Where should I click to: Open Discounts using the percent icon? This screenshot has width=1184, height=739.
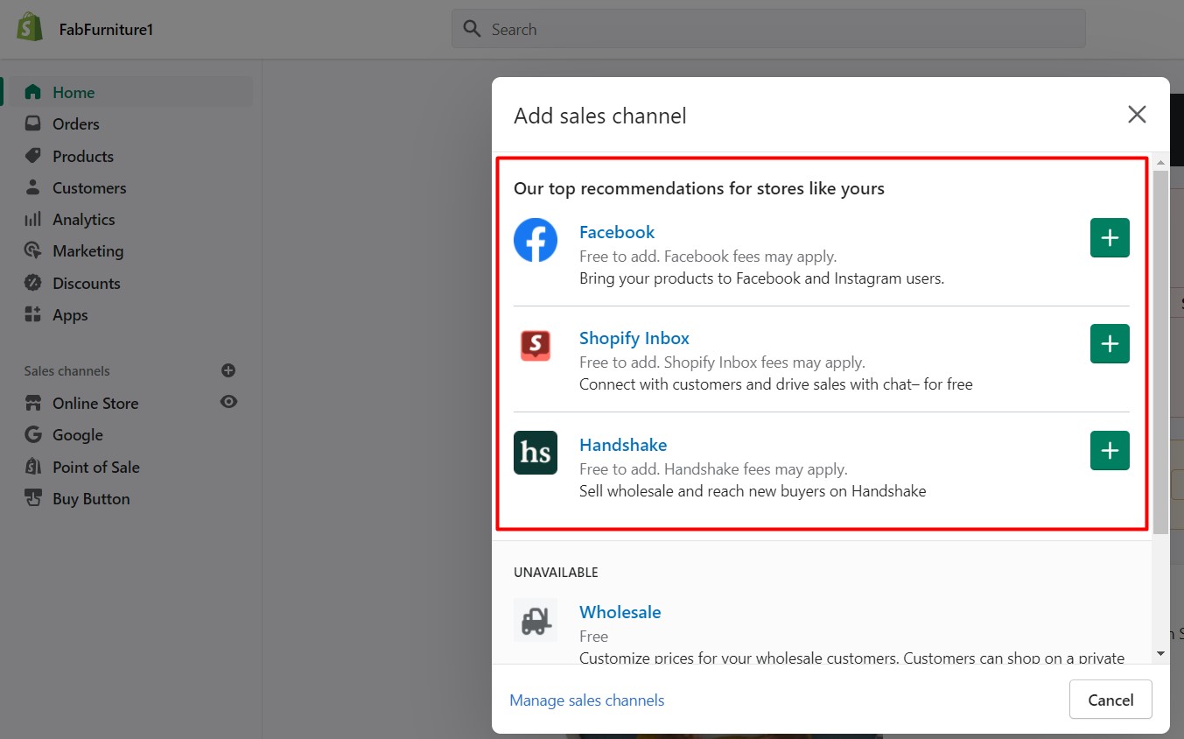point(32,282)
